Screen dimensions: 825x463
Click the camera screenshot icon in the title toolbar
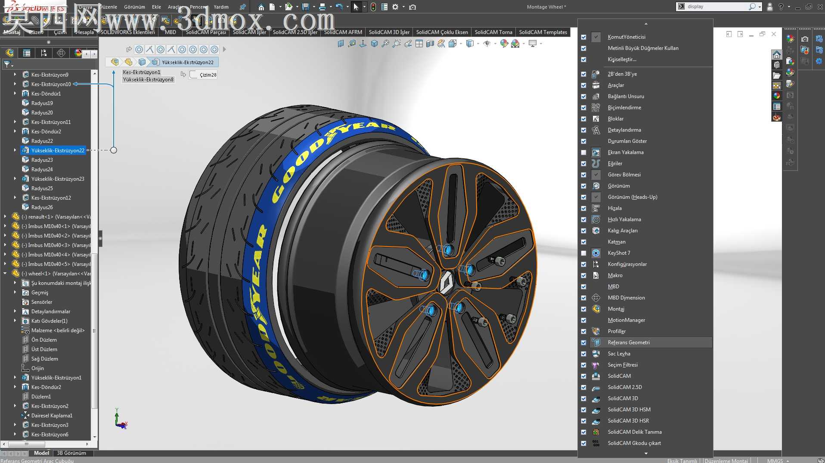[x=412, y=7]
